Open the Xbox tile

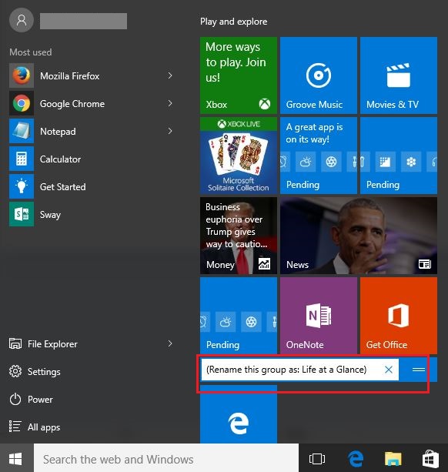coord(239,75)
